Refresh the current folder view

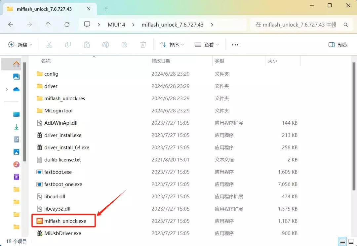pos(67,24)
